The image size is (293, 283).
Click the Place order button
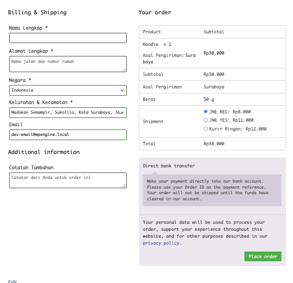263,256
